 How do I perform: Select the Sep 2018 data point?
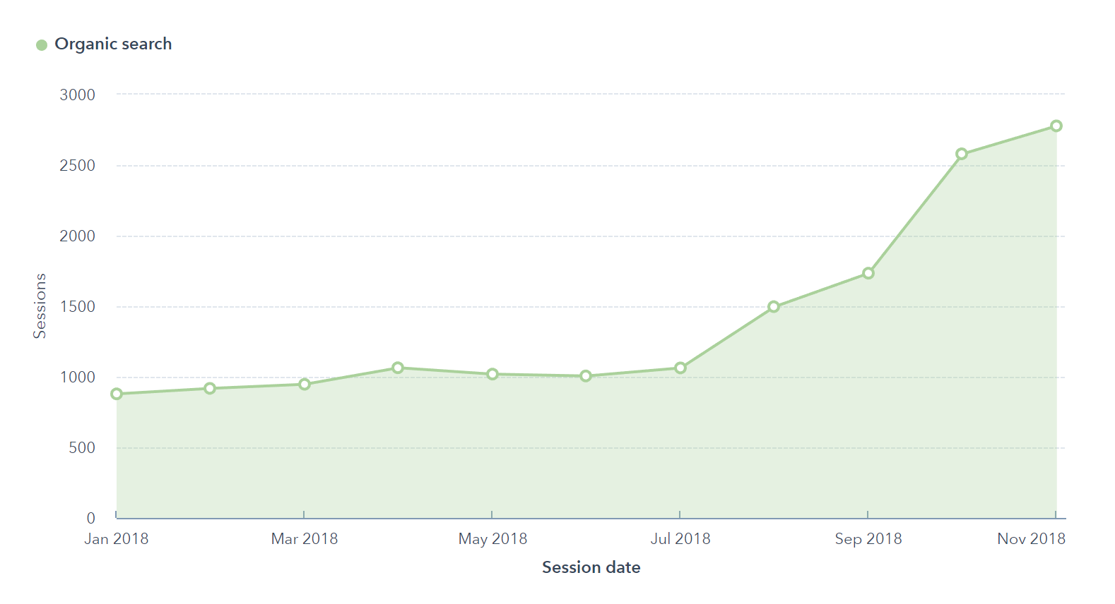coord(868,273)
